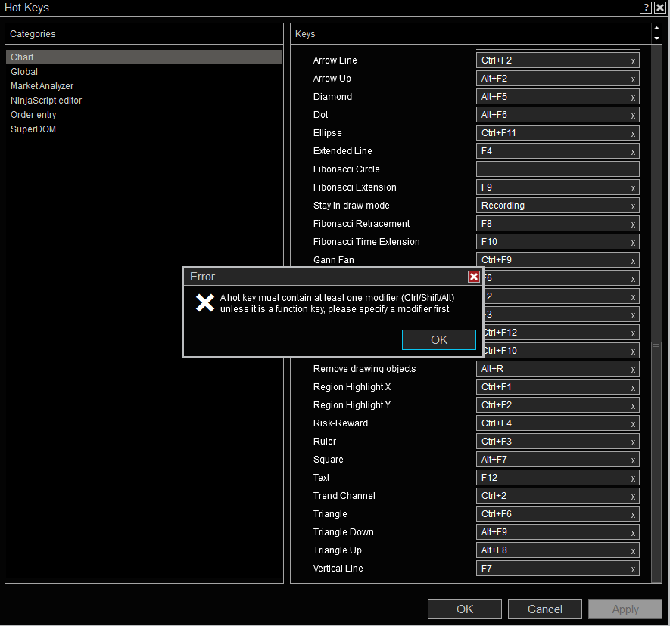Click the Hot Keys help question icon
The image size is (670, 626).
pyautogui.click(x=645, y=8)
